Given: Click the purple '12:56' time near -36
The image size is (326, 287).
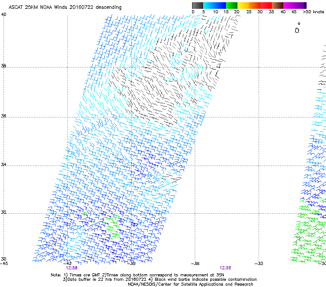Looking at the screenshot, I should click(x=225, y=268).
